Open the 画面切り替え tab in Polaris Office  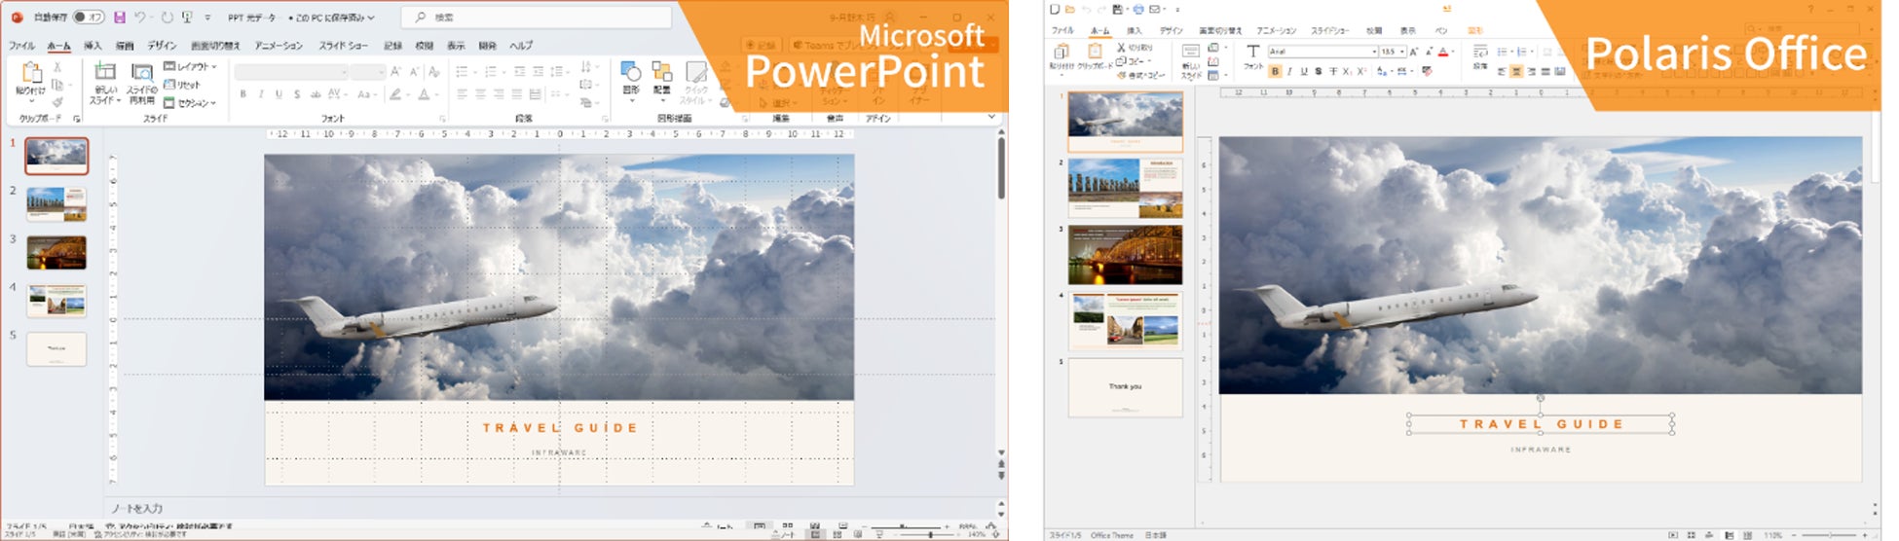(1219, 31)
